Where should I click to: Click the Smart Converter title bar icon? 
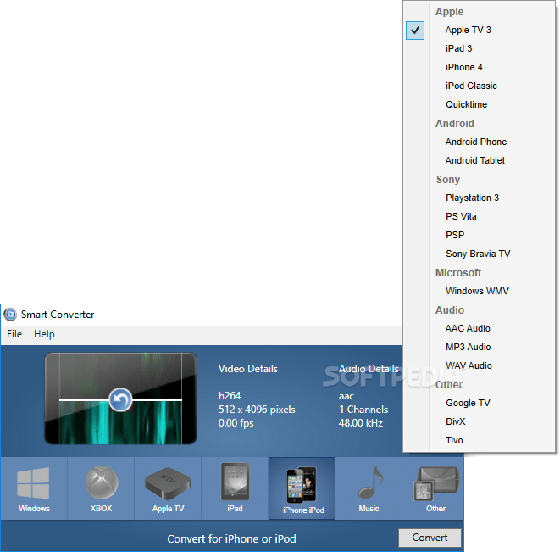click(10, 315)
